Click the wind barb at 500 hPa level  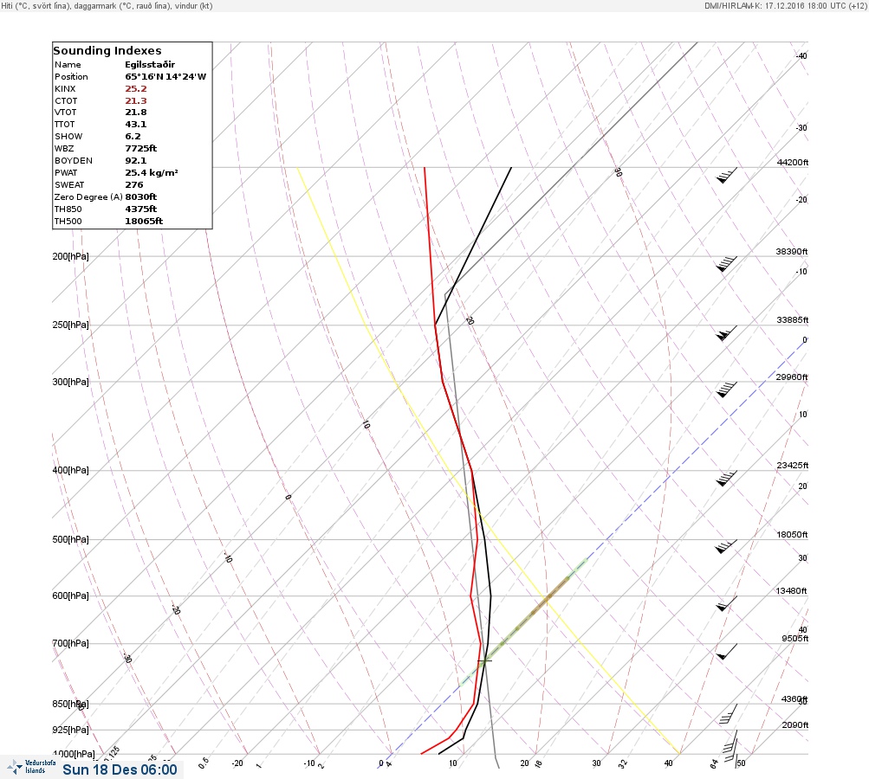(727, 546)
